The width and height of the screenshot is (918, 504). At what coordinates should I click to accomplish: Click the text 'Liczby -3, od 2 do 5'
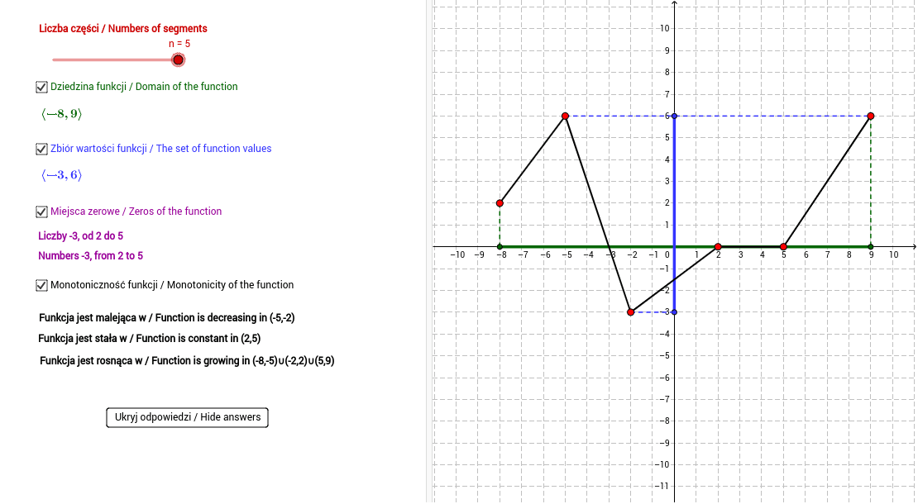81,235
